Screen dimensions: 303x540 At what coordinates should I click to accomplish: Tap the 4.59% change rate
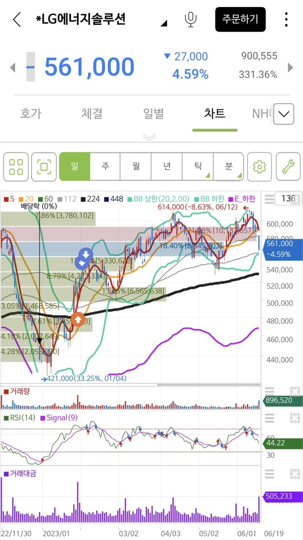(191, 74)
